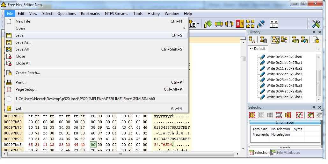Image resolution: width=328 pixels, height=164 pixels.
Task: Open the NTFS Streams menu
Action: [117, 14]
